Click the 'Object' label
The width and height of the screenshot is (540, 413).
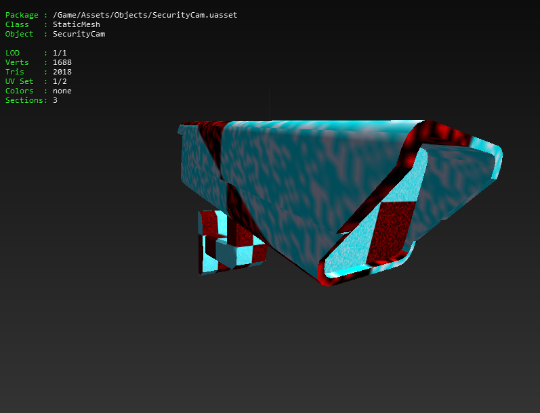pyautogui.click(x=19, y=34)
